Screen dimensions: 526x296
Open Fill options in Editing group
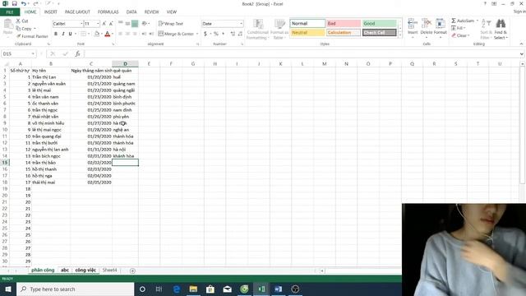(x=459, y=28)
